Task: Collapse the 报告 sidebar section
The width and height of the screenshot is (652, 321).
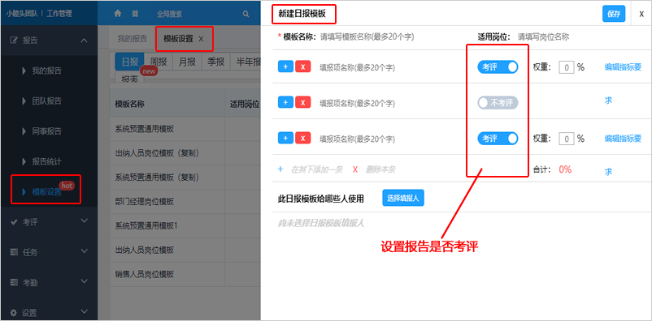Action: (84, 41)
